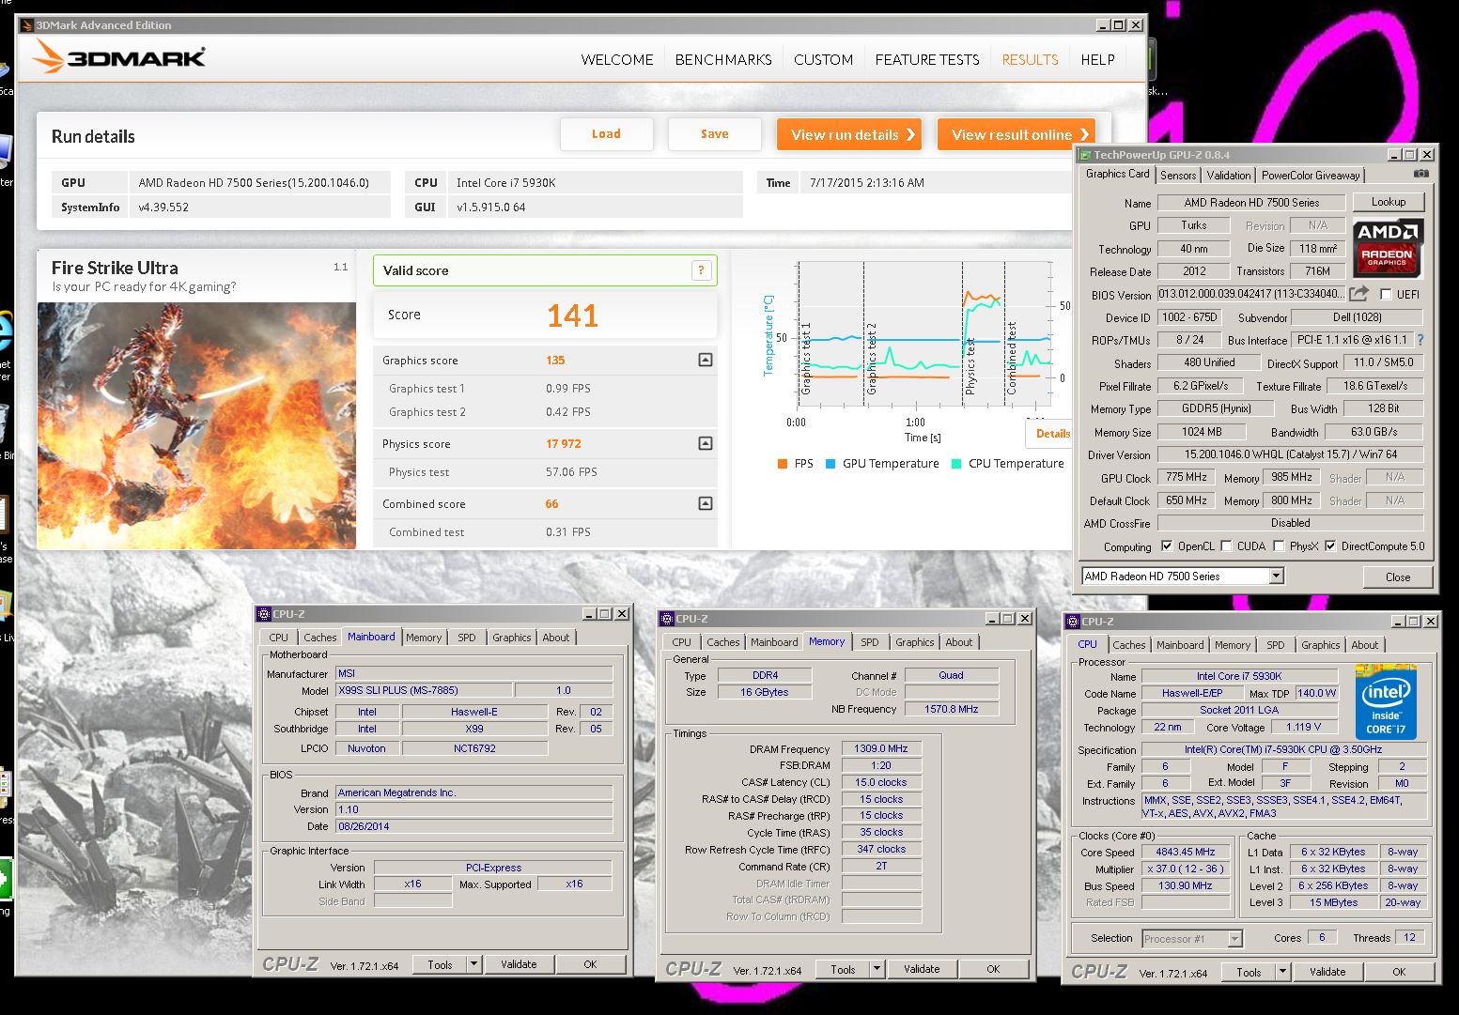Click the teal CPU Temperature legend swatch
The height and width of the screenshot is (1015, 1459).
(x=956, y=464)
